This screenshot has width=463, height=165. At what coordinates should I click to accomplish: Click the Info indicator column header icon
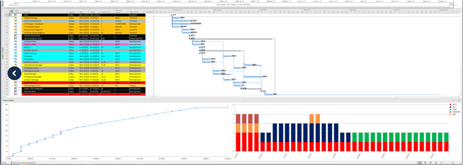(x=12, y=11)
